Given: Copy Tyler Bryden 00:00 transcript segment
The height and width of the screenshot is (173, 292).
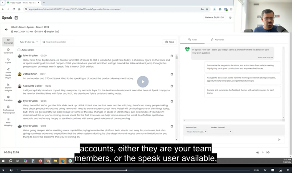Looking at the screenshot, I should coord(172,56).
